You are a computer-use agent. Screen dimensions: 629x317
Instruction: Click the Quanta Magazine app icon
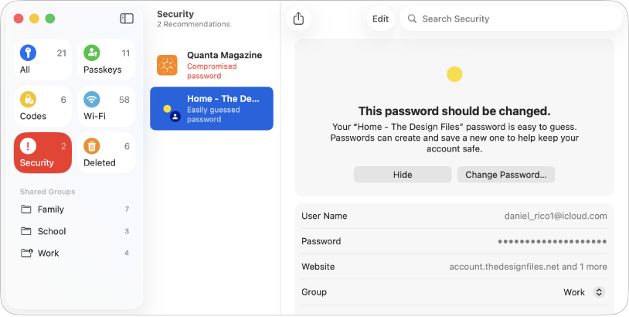167,65
